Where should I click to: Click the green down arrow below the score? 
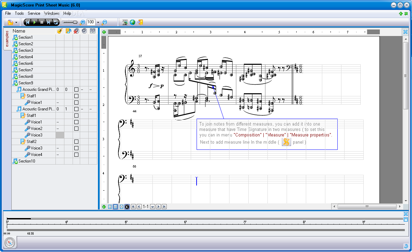tap(104, 206)
